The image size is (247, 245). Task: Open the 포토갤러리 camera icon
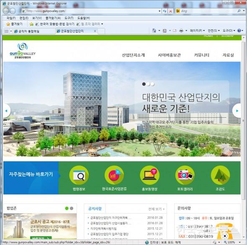coord(185,175)
